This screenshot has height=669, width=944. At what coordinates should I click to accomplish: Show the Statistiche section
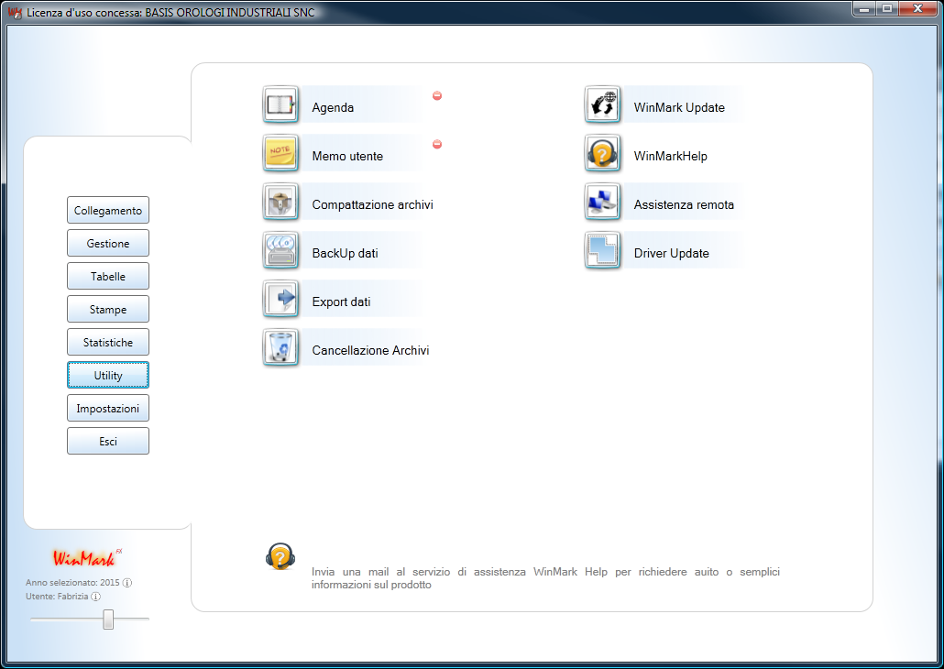tap(108, 342)
